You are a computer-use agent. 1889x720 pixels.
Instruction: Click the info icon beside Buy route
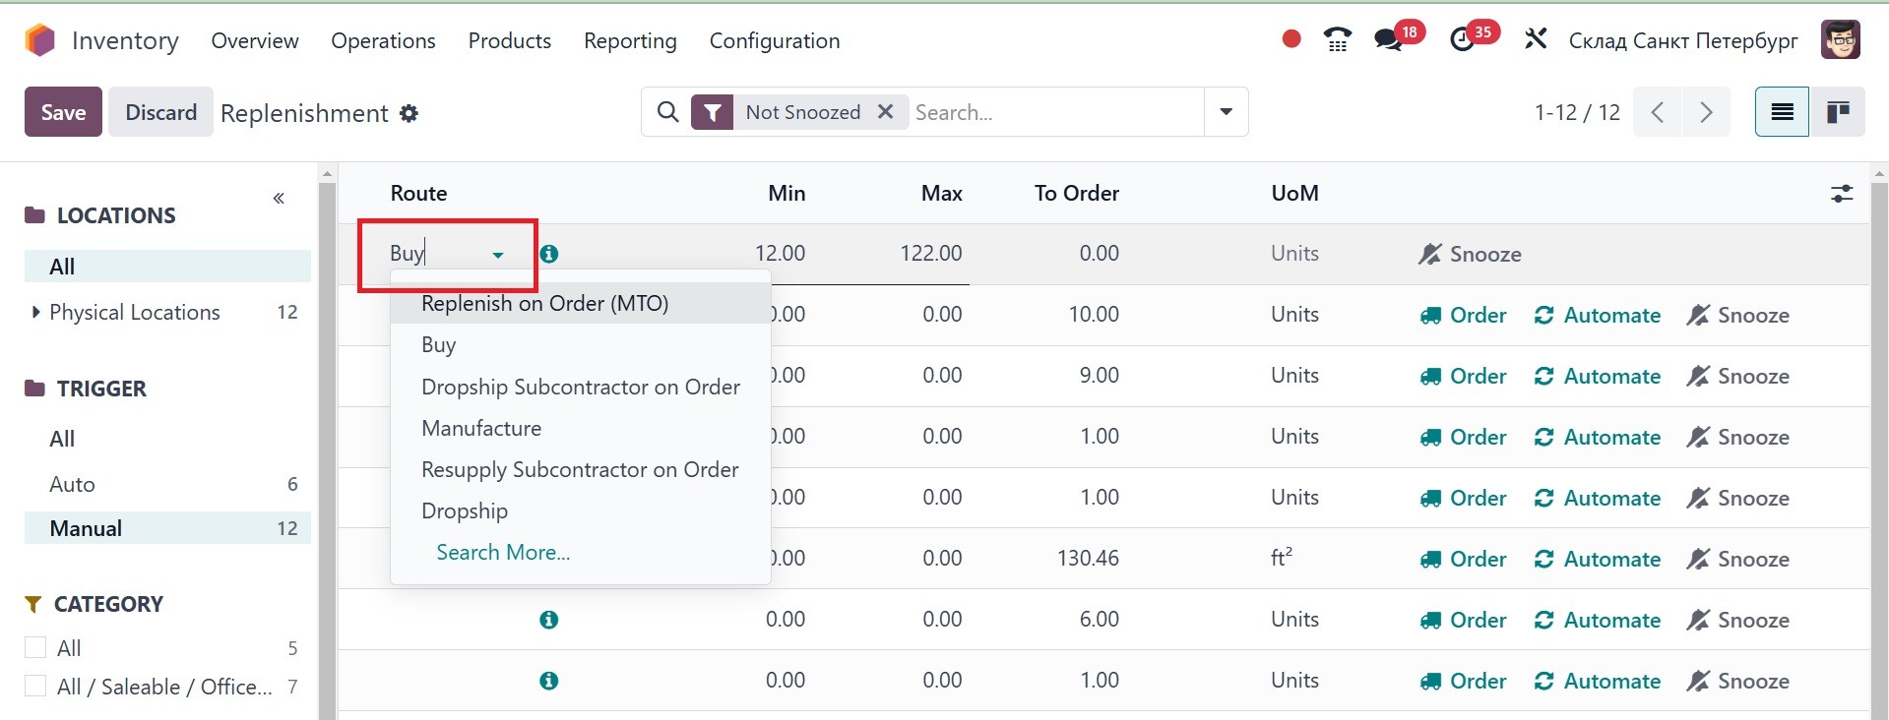[549, 254]
